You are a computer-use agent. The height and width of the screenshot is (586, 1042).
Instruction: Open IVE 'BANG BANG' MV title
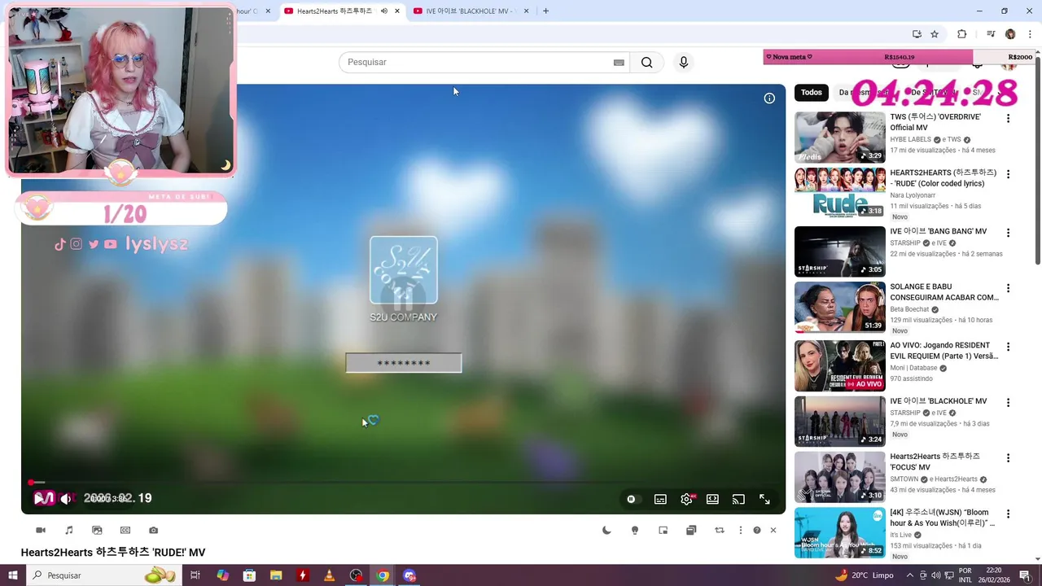pyautogui.click(x=938, y=232)
